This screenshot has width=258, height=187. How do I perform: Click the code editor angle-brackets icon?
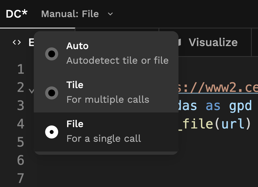coord(16,42)
